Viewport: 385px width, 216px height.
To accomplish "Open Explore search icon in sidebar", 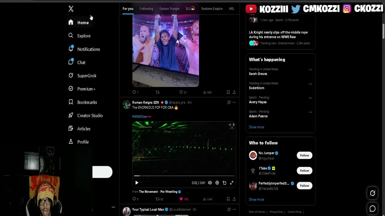I will point(71,36).
